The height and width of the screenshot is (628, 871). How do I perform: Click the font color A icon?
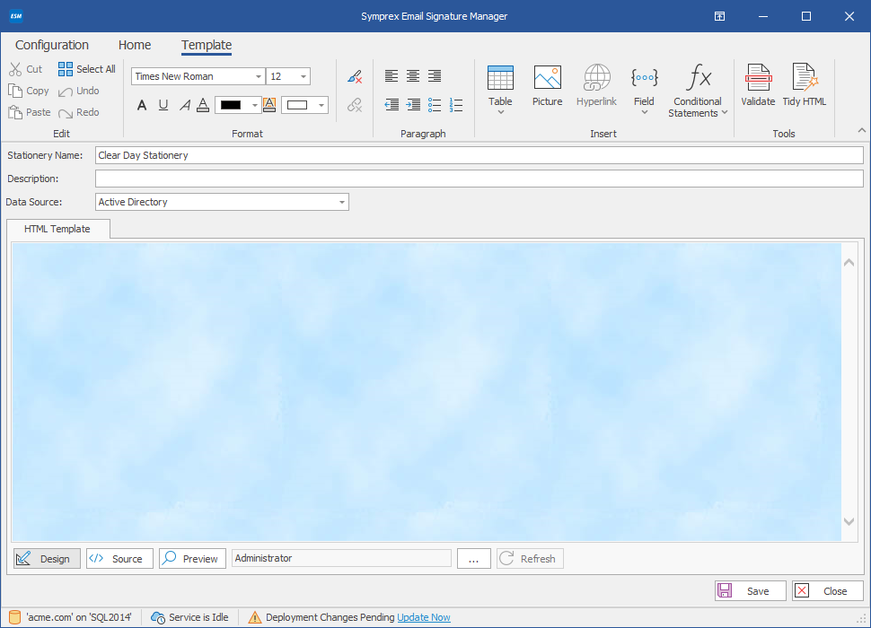point(203,105)
